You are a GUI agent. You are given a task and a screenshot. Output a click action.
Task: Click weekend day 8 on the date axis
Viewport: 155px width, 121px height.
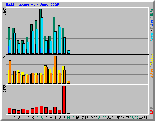42,118
